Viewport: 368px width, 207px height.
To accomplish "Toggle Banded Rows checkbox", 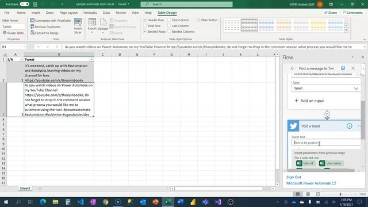I will pyautogui.click(x=145, y=32).
